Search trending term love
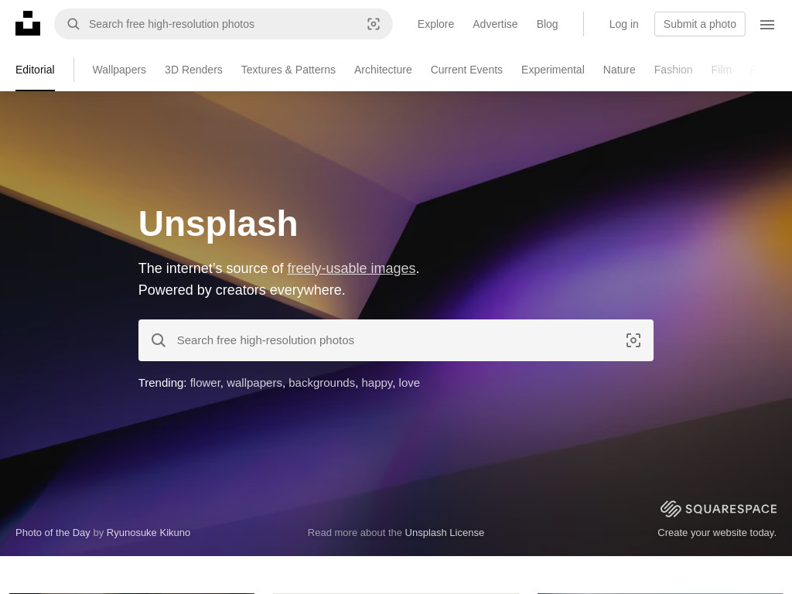Screen dimensions: 792x594 (x=409, y=383)
